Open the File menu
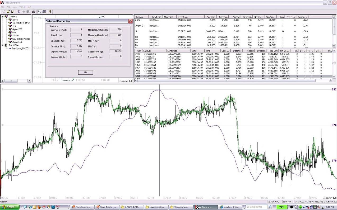Image resolution: width=337 pixels, height=210 pixels. click(3, 7)
